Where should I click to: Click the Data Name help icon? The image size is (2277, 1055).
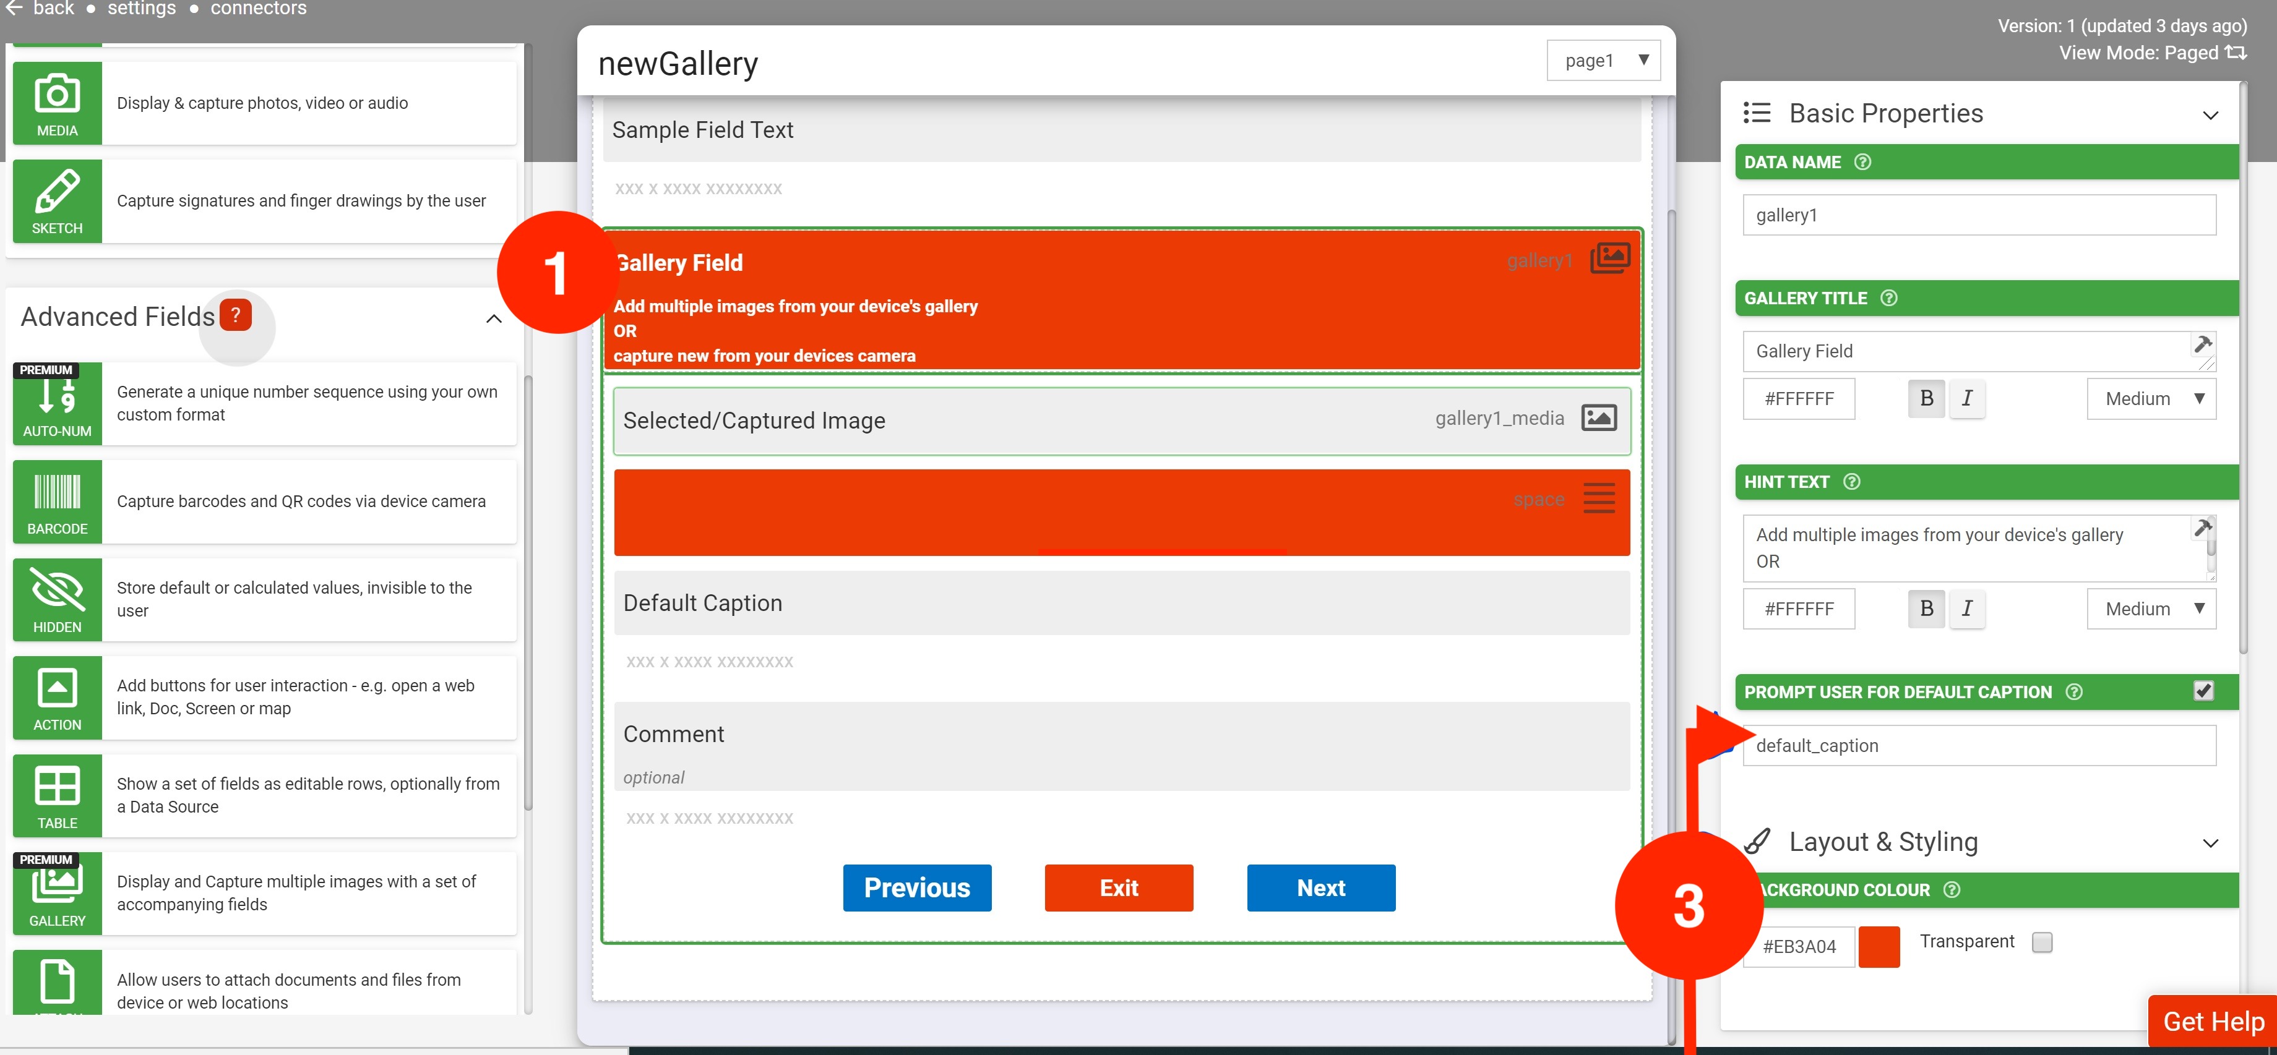1862,161
